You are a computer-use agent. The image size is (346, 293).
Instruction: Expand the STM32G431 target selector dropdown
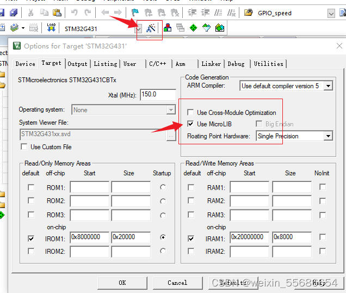[139, 28]
